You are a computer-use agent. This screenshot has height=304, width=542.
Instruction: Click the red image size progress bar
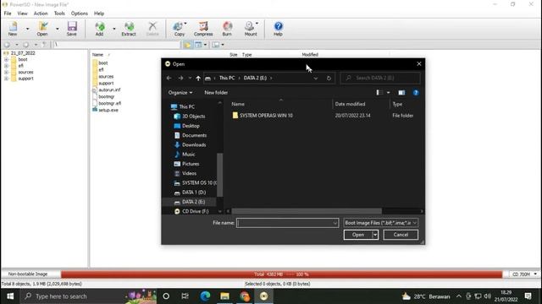point(281,274)
